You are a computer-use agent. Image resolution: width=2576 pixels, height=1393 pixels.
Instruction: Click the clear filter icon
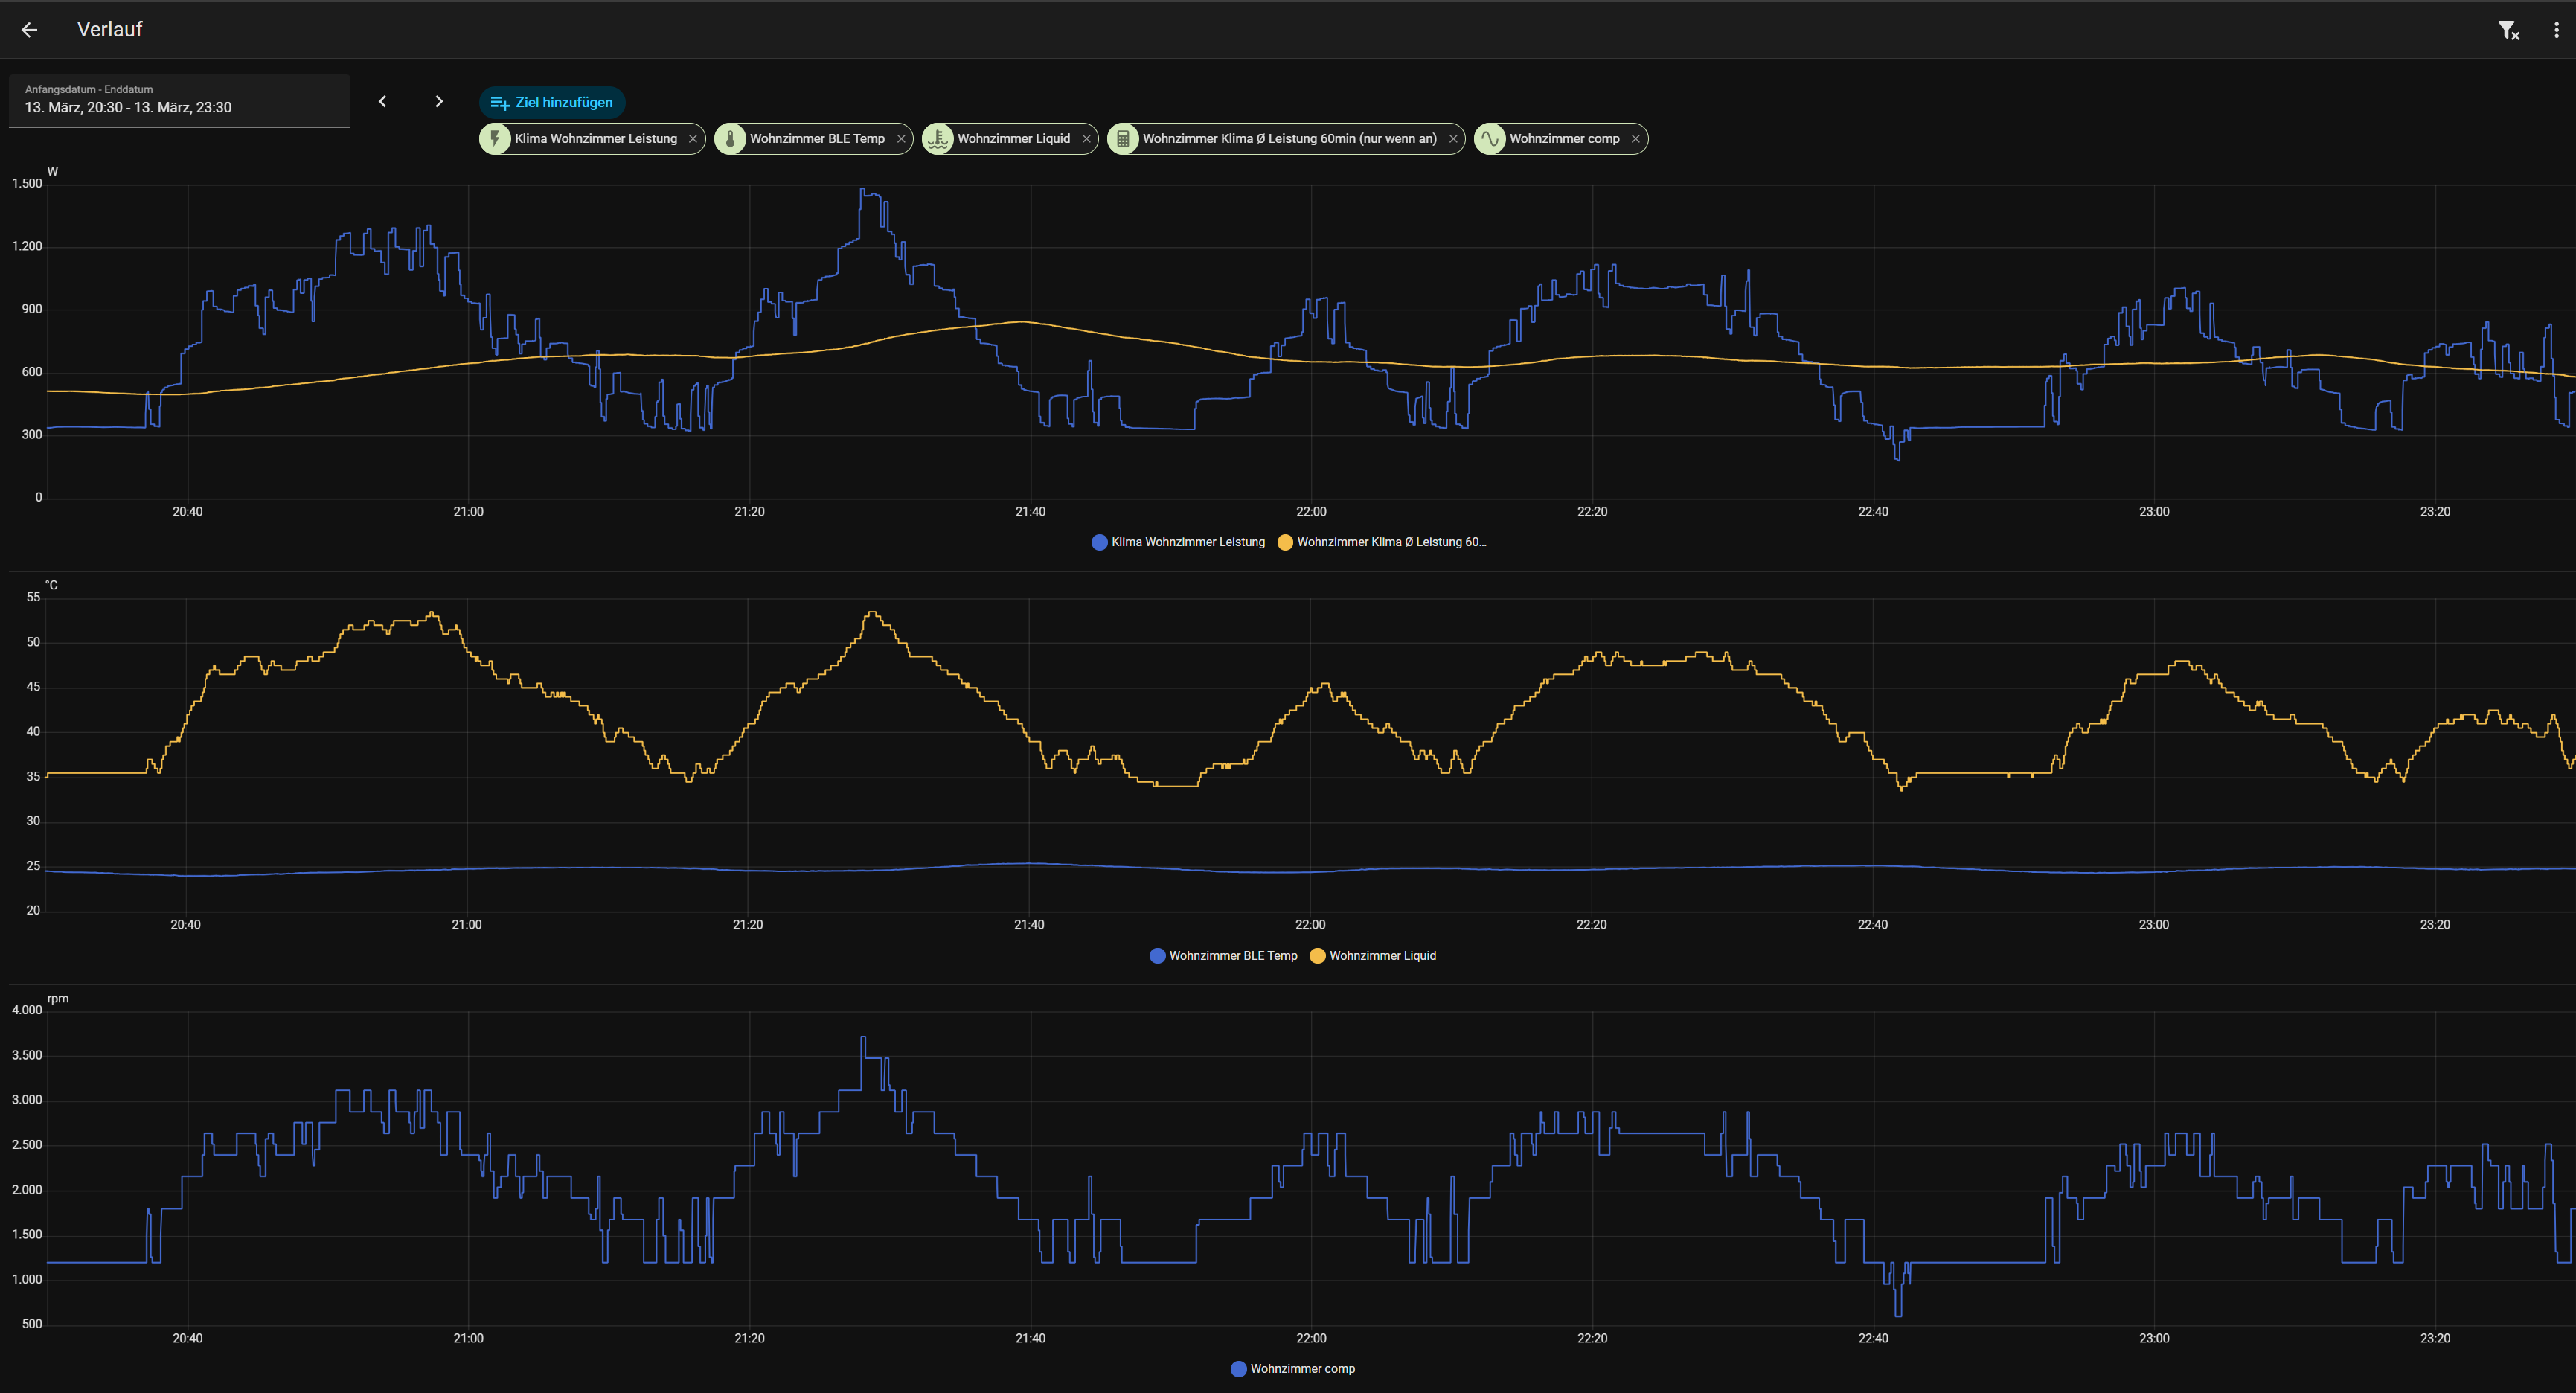2508,30
